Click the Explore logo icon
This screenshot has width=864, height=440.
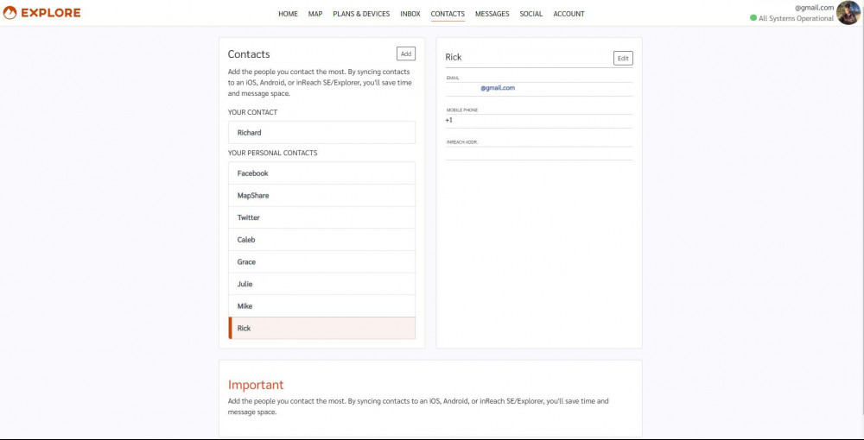click(10, 13)
